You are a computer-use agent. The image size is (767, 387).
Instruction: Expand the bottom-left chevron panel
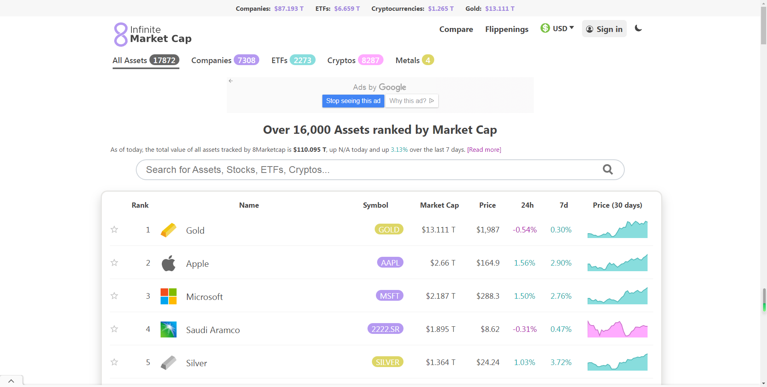coord(11,381)
